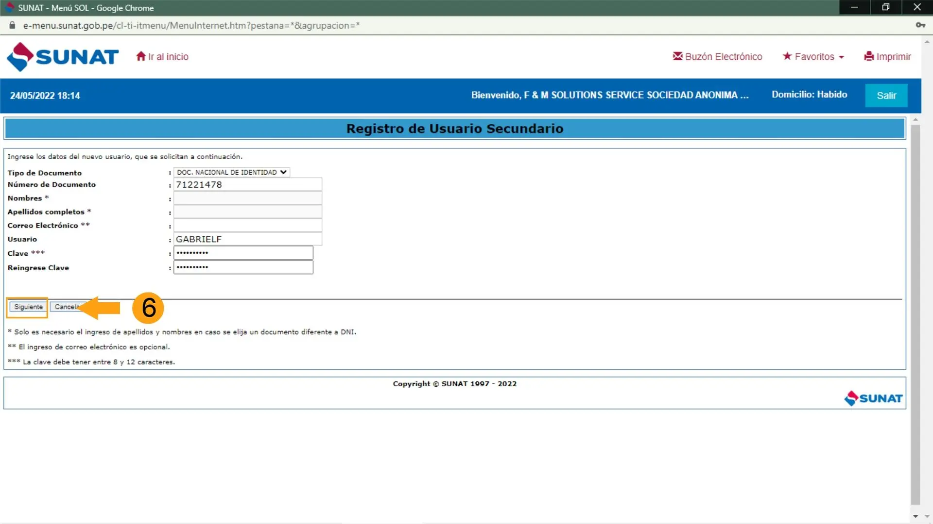Screen dimensions: 933x524
Task: Focus the Nombres input field
Action: [x=248, y=198]
